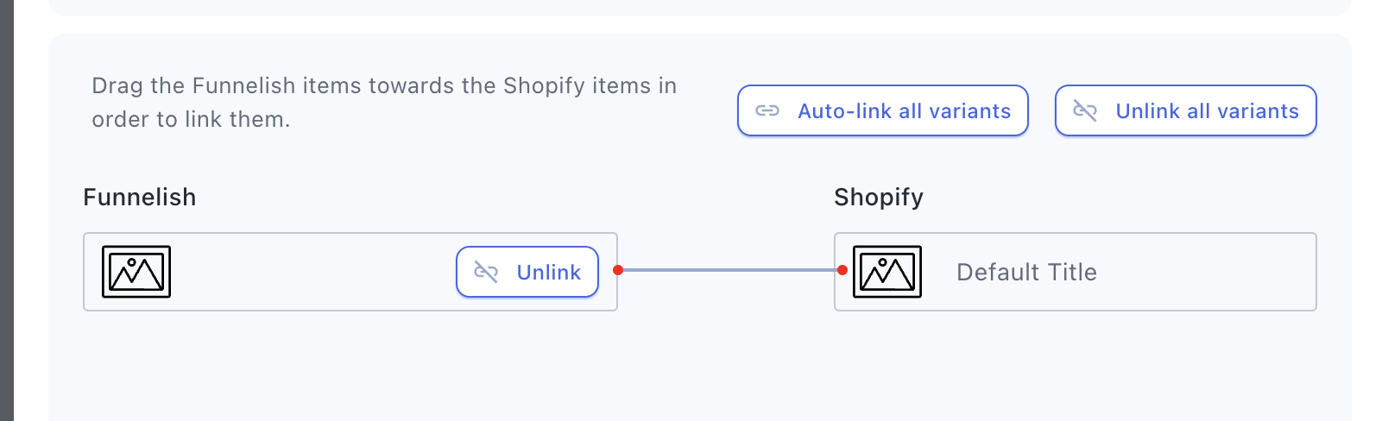
Task: Click the dark gray strip on the left edge
Action: (6, 210)
